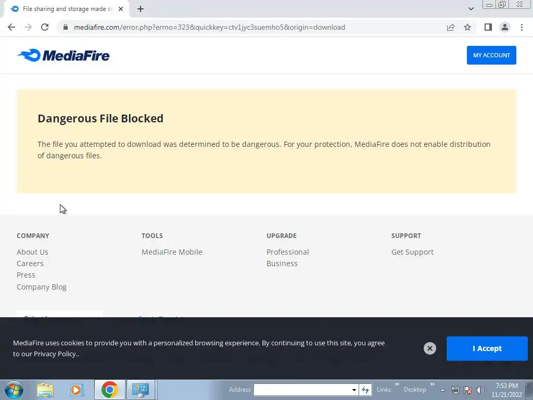Click the address bar URL
The height and width of the screenshot is (400, 533).
tap(209, 27)
